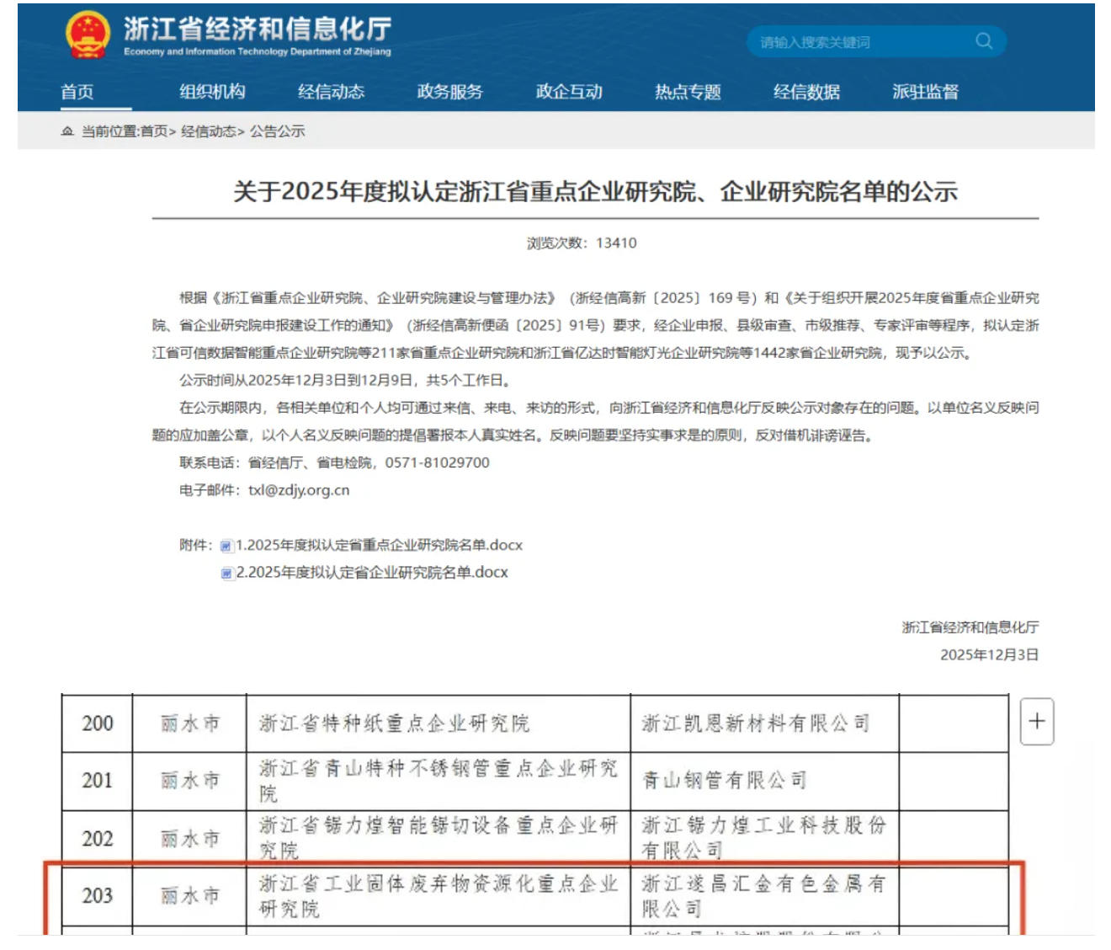
Task: Open the 派驻监督 menu
Action: click(x=926, y=93)
